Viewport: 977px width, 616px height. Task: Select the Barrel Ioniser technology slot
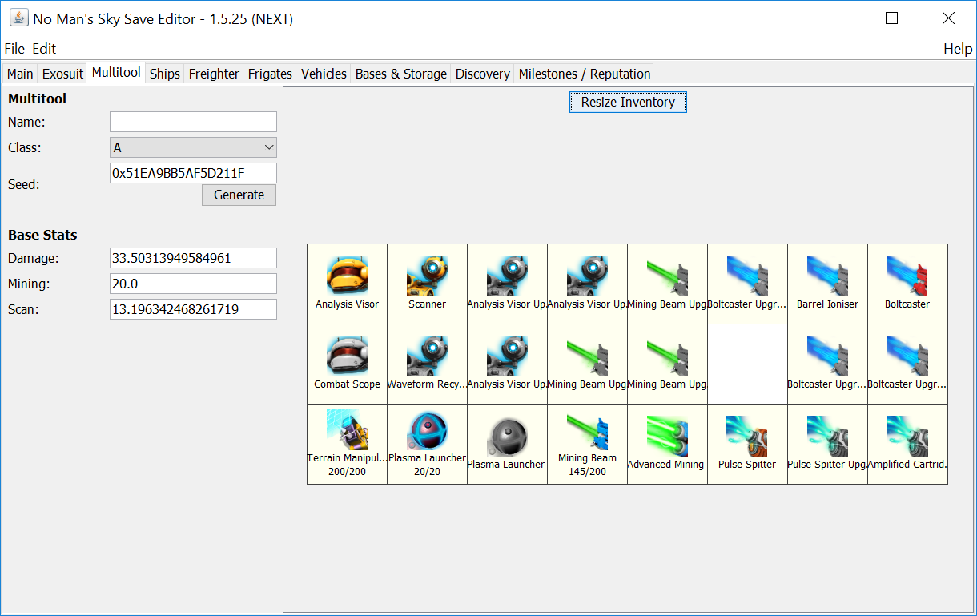(827, 284)
